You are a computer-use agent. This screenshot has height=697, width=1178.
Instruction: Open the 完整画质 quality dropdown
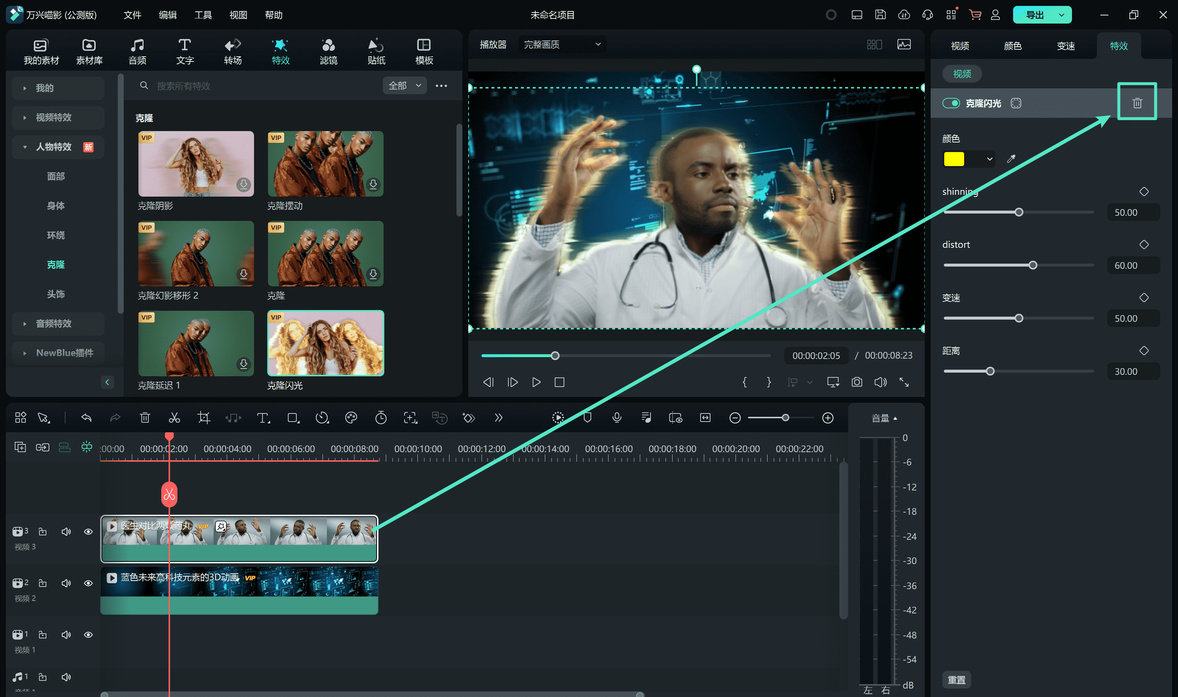(x=561, y=45)
